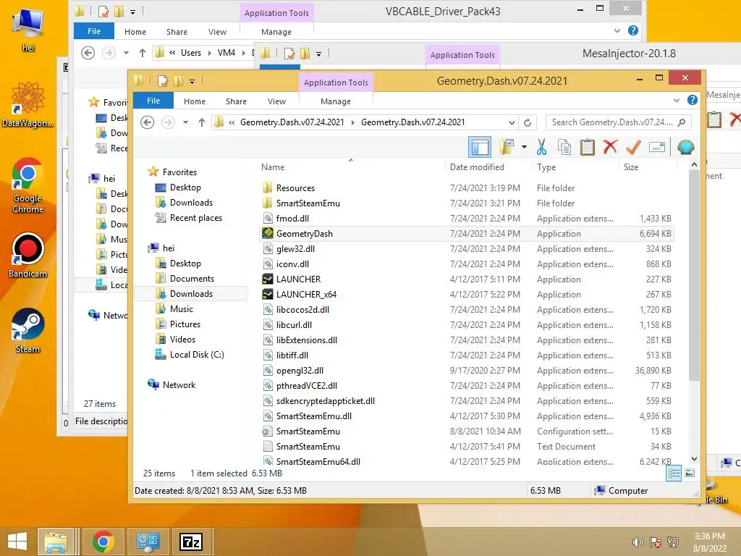Open the folder options dropdown arrow
Image resolution: width=741 pixels, height=556 pixels.
click(524, 147)
